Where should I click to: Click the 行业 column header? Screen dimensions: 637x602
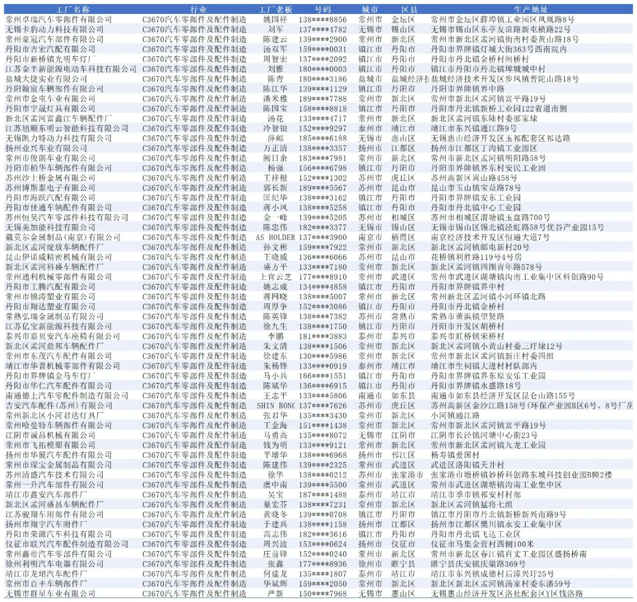click(x=198, y=9)
